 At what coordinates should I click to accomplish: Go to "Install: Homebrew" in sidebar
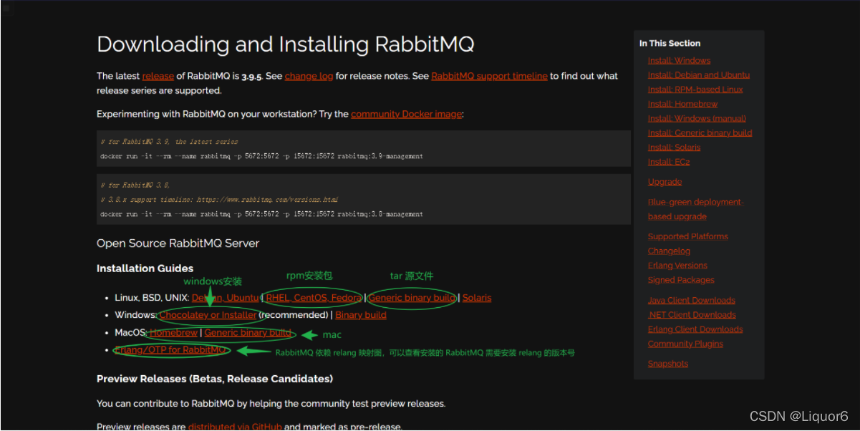tap(683, 104)
